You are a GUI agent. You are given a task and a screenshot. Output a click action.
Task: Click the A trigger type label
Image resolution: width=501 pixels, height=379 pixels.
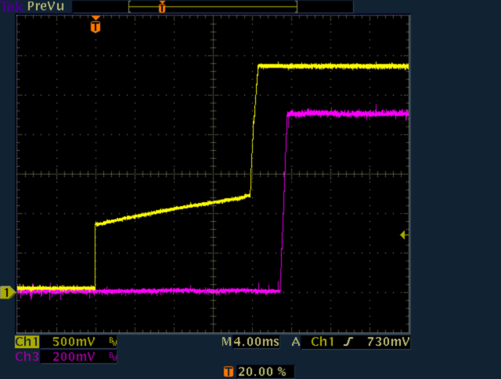coord(296,342)
